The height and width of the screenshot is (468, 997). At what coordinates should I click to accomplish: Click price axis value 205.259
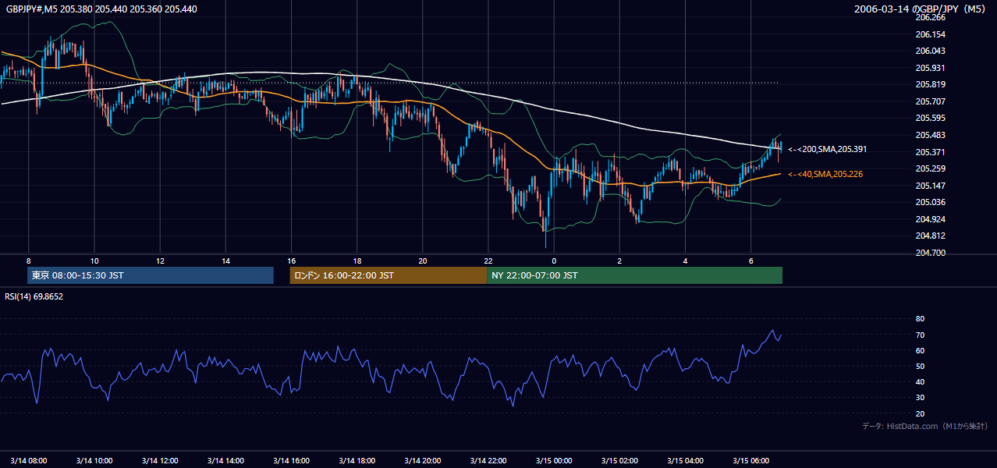pos(930,168)
